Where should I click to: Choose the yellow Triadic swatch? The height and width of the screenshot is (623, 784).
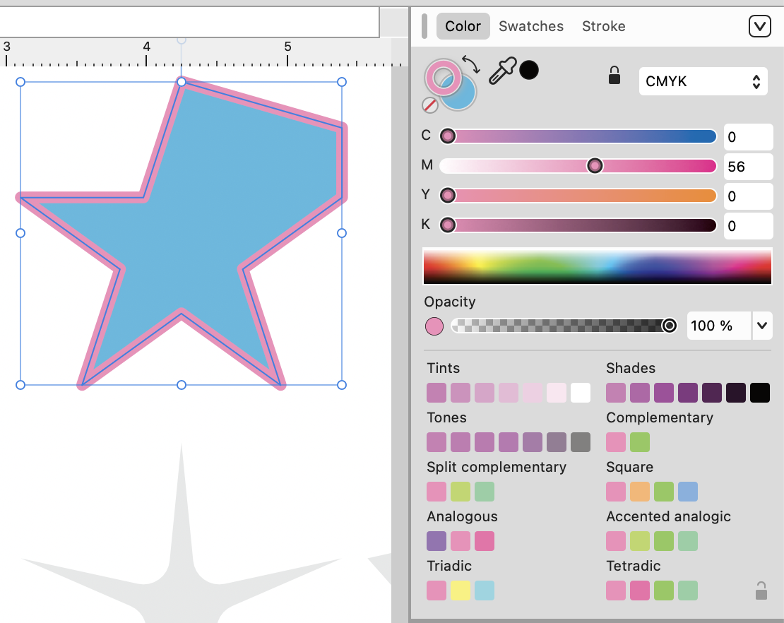click(x=461, y=591)
